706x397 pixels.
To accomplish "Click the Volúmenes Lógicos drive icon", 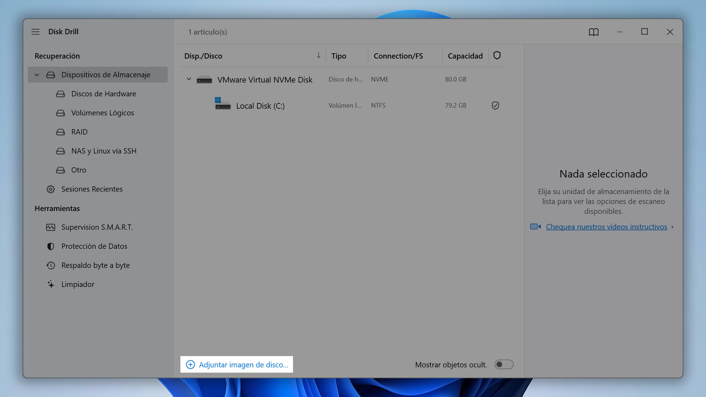I will [x=60, y=113].
